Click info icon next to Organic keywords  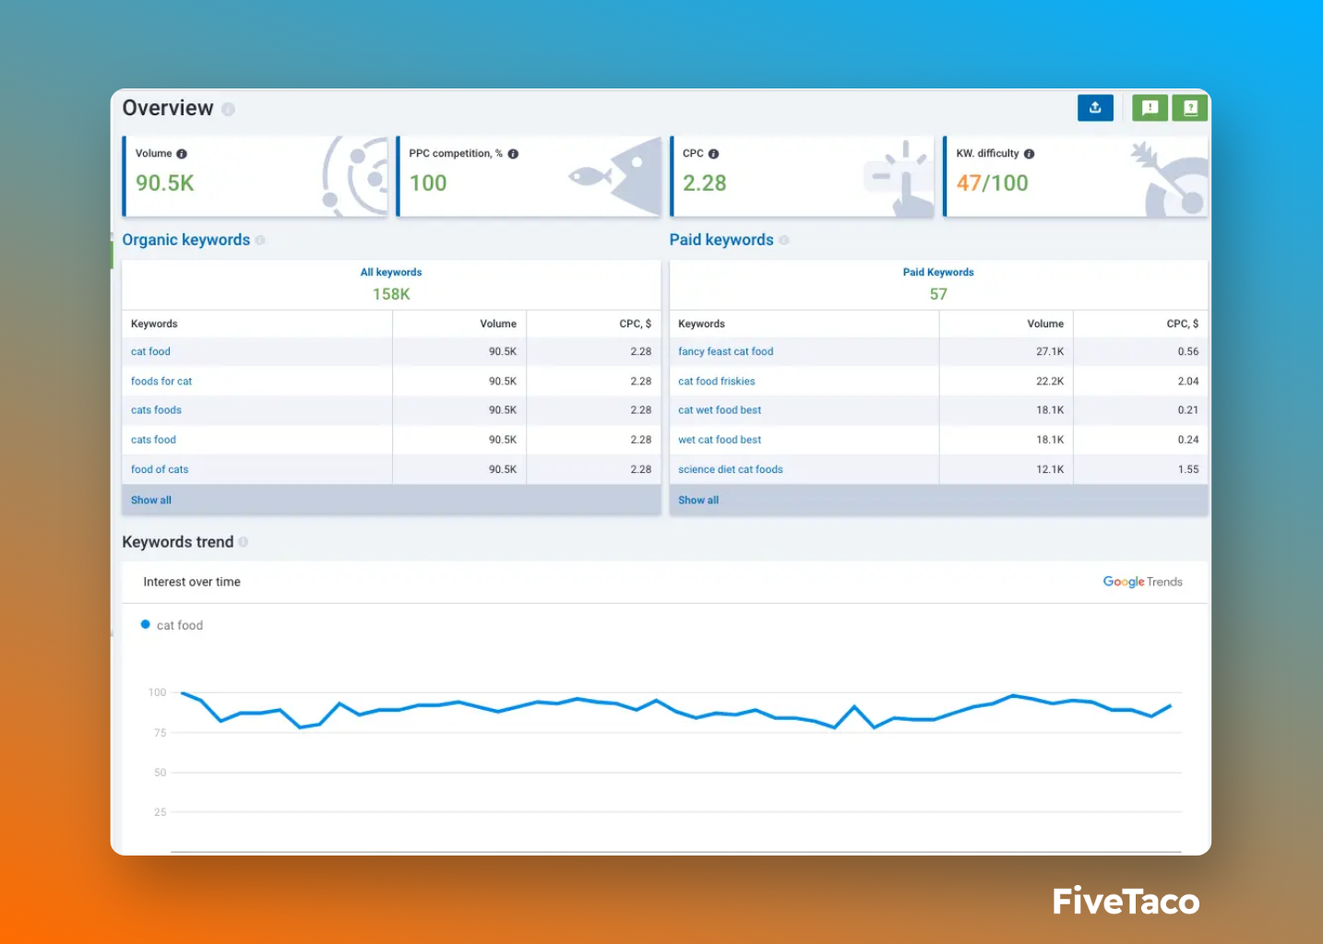(x=260, y=240)
